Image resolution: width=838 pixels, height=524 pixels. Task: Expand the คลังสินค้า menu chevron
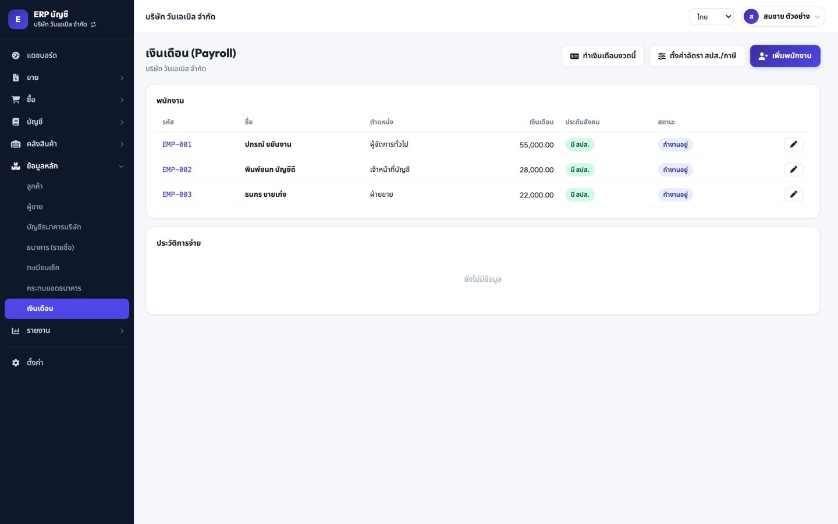click(x=122, y=144)
